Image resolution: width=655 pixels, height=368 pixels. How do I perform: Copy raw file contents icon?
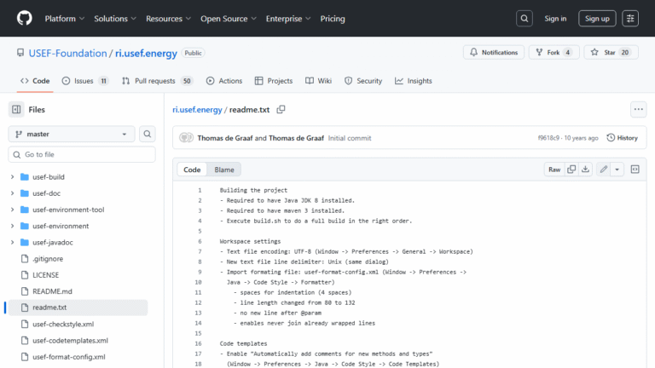coord(571,170)
